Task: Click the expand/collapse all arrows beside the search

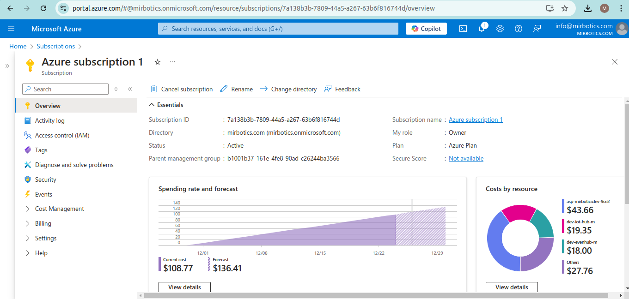Action: click(x=116, y=89)
